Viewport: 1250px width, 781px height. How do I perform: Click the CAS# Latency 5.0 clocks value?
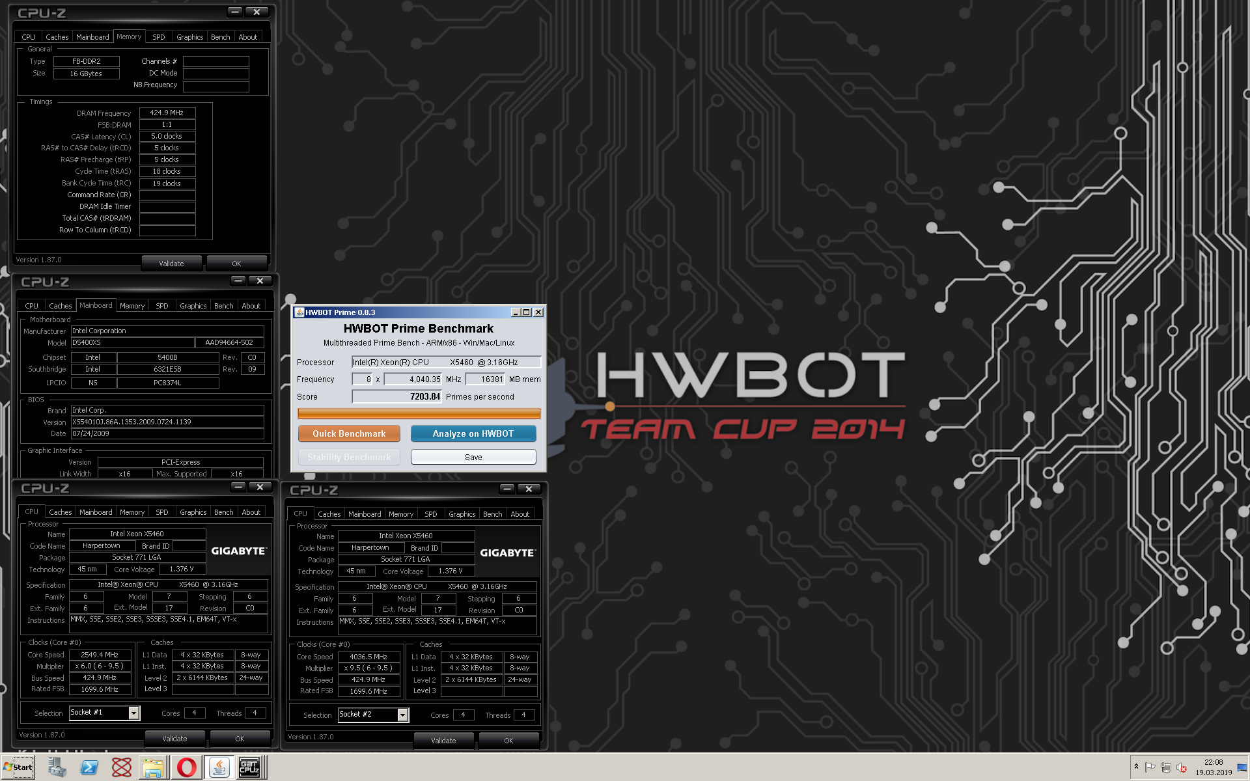167,136
